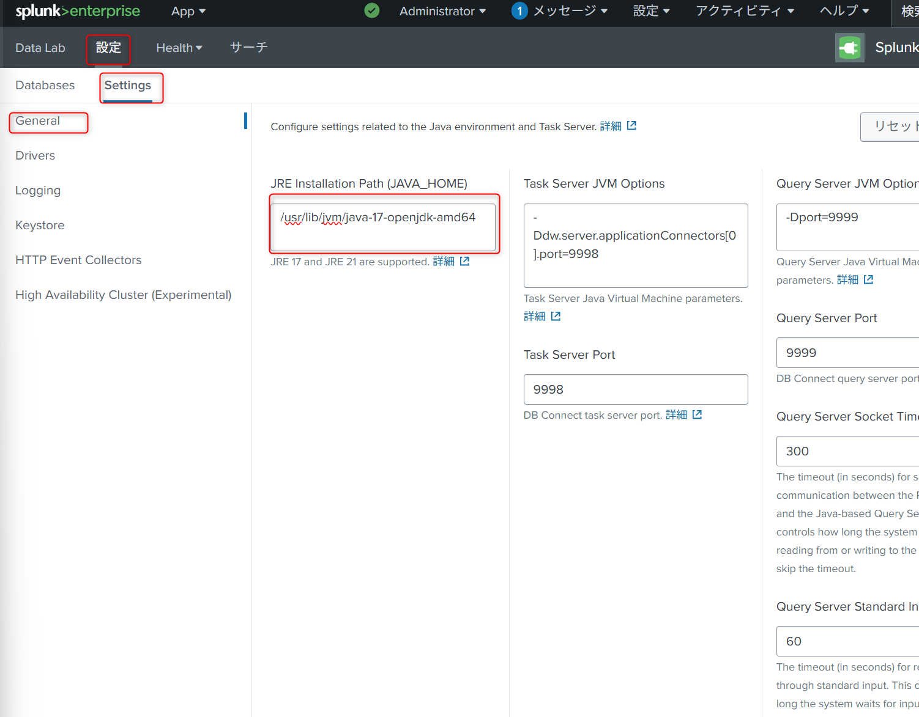
Task: Focus the Query Server Port field
Action: tap(848, 353)
